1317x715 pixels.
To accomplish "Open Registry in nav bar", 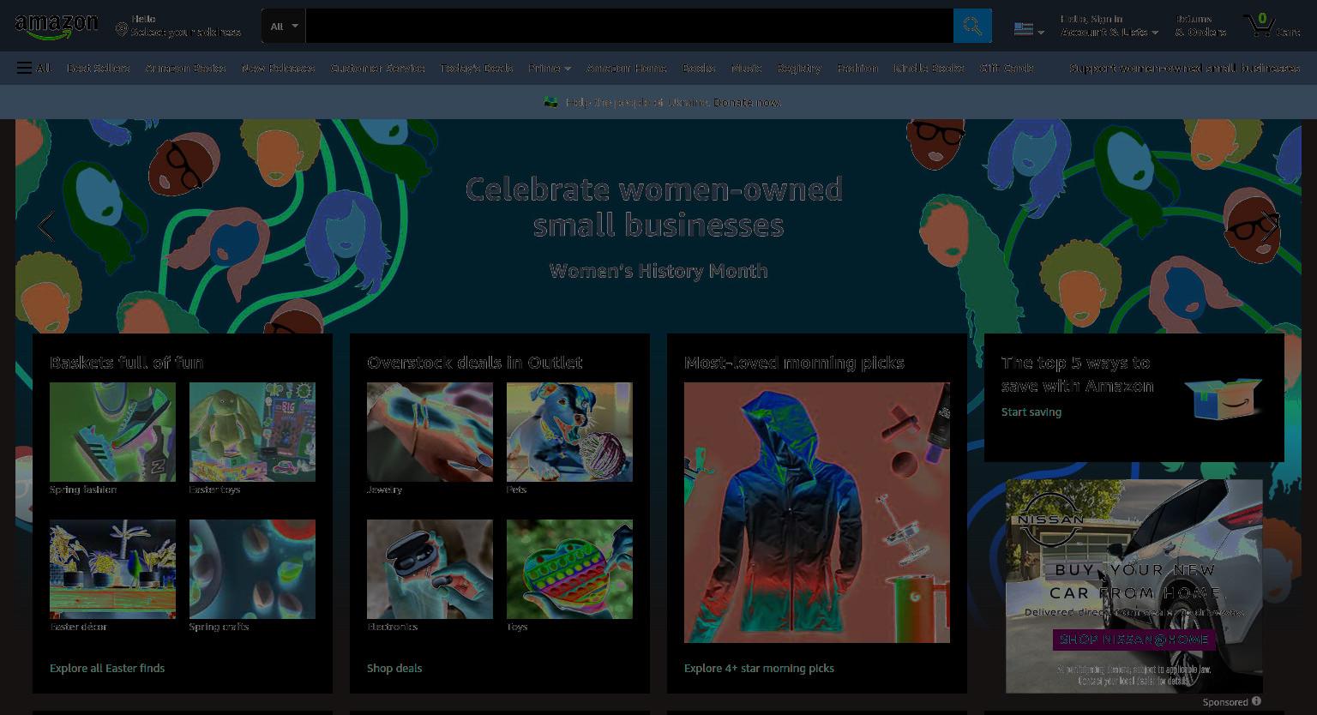I will pyautogui.click(x=799, y=68).
